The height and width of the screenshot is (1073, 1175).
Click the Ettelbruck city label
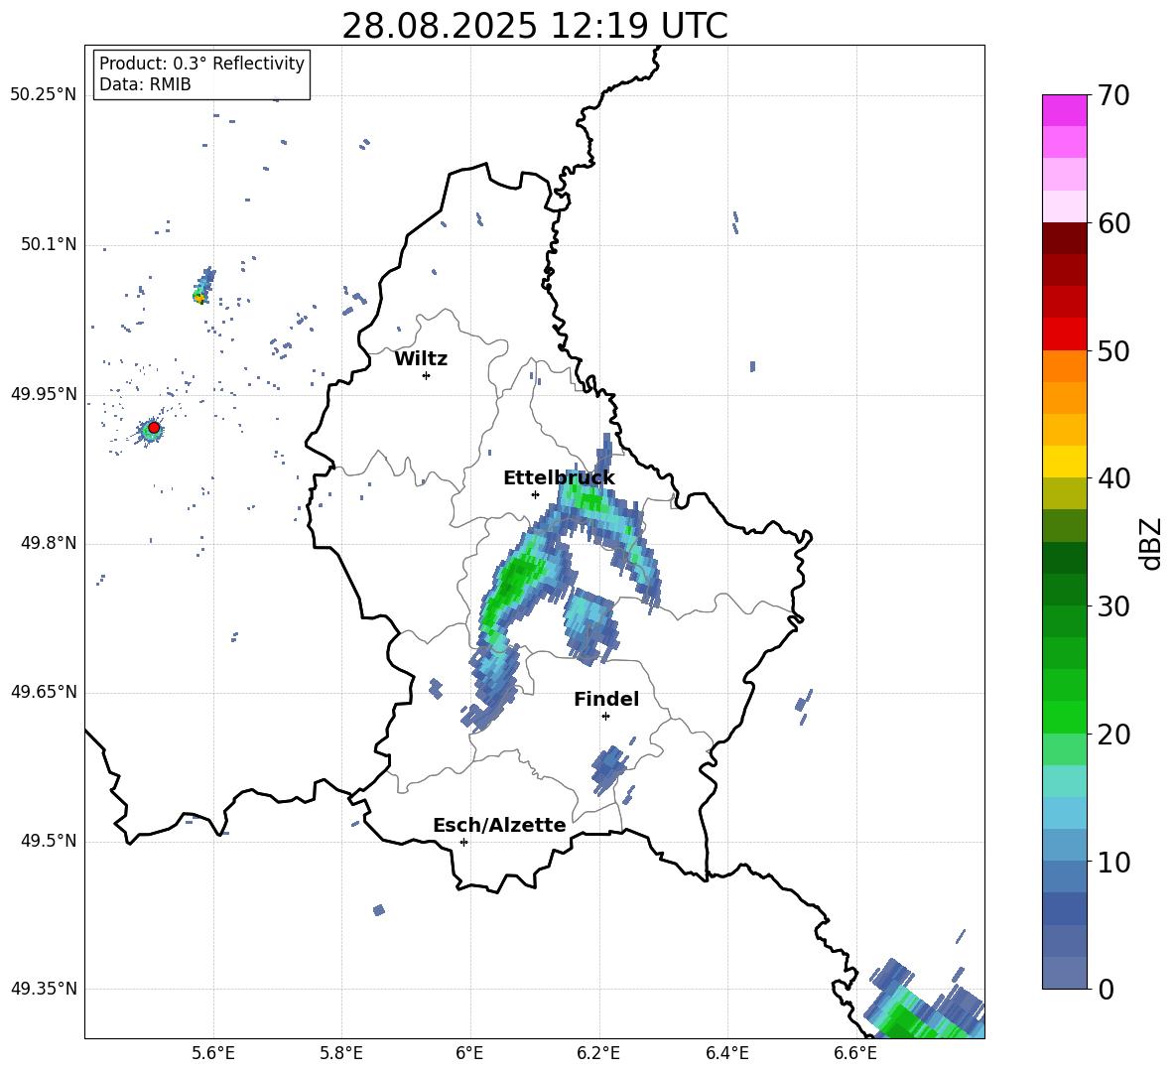(x=559, y=478)
